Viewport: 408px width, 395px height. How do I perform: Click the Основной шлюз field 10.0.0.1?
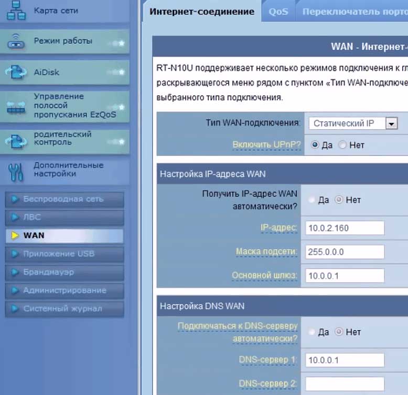click(x=345, y=276)
